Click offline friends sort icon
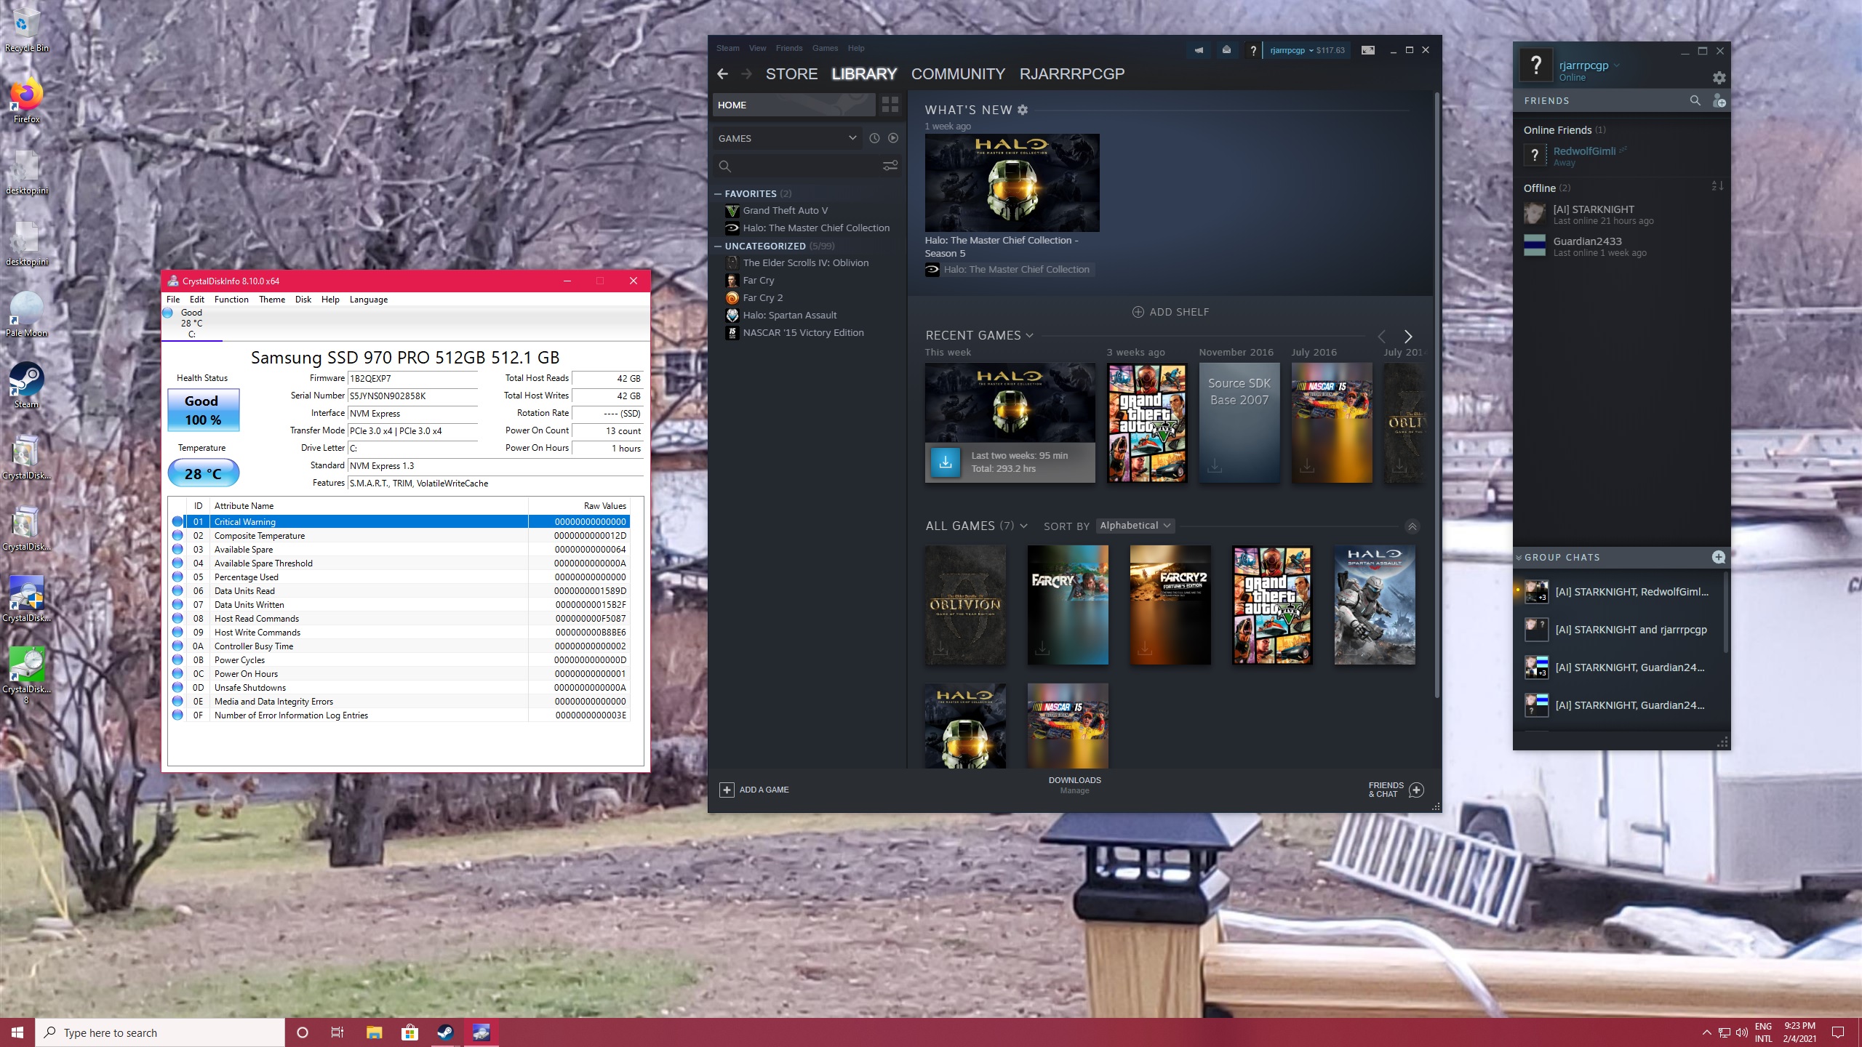1862x1047 pixels. 1717,186
